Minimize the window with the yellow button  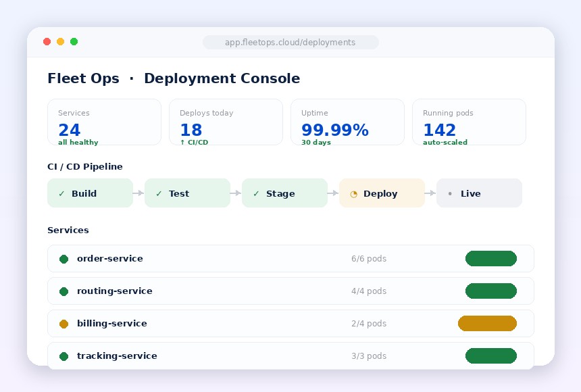pyautogui.click(x=60, y=41)
